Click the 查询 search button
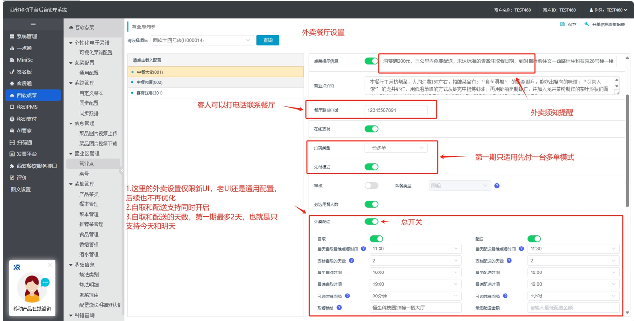The image size is (634, 321). [x=268, y=40]
